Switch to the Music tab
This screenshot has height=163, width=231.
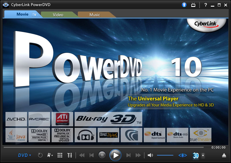click(x=95, y=15)
